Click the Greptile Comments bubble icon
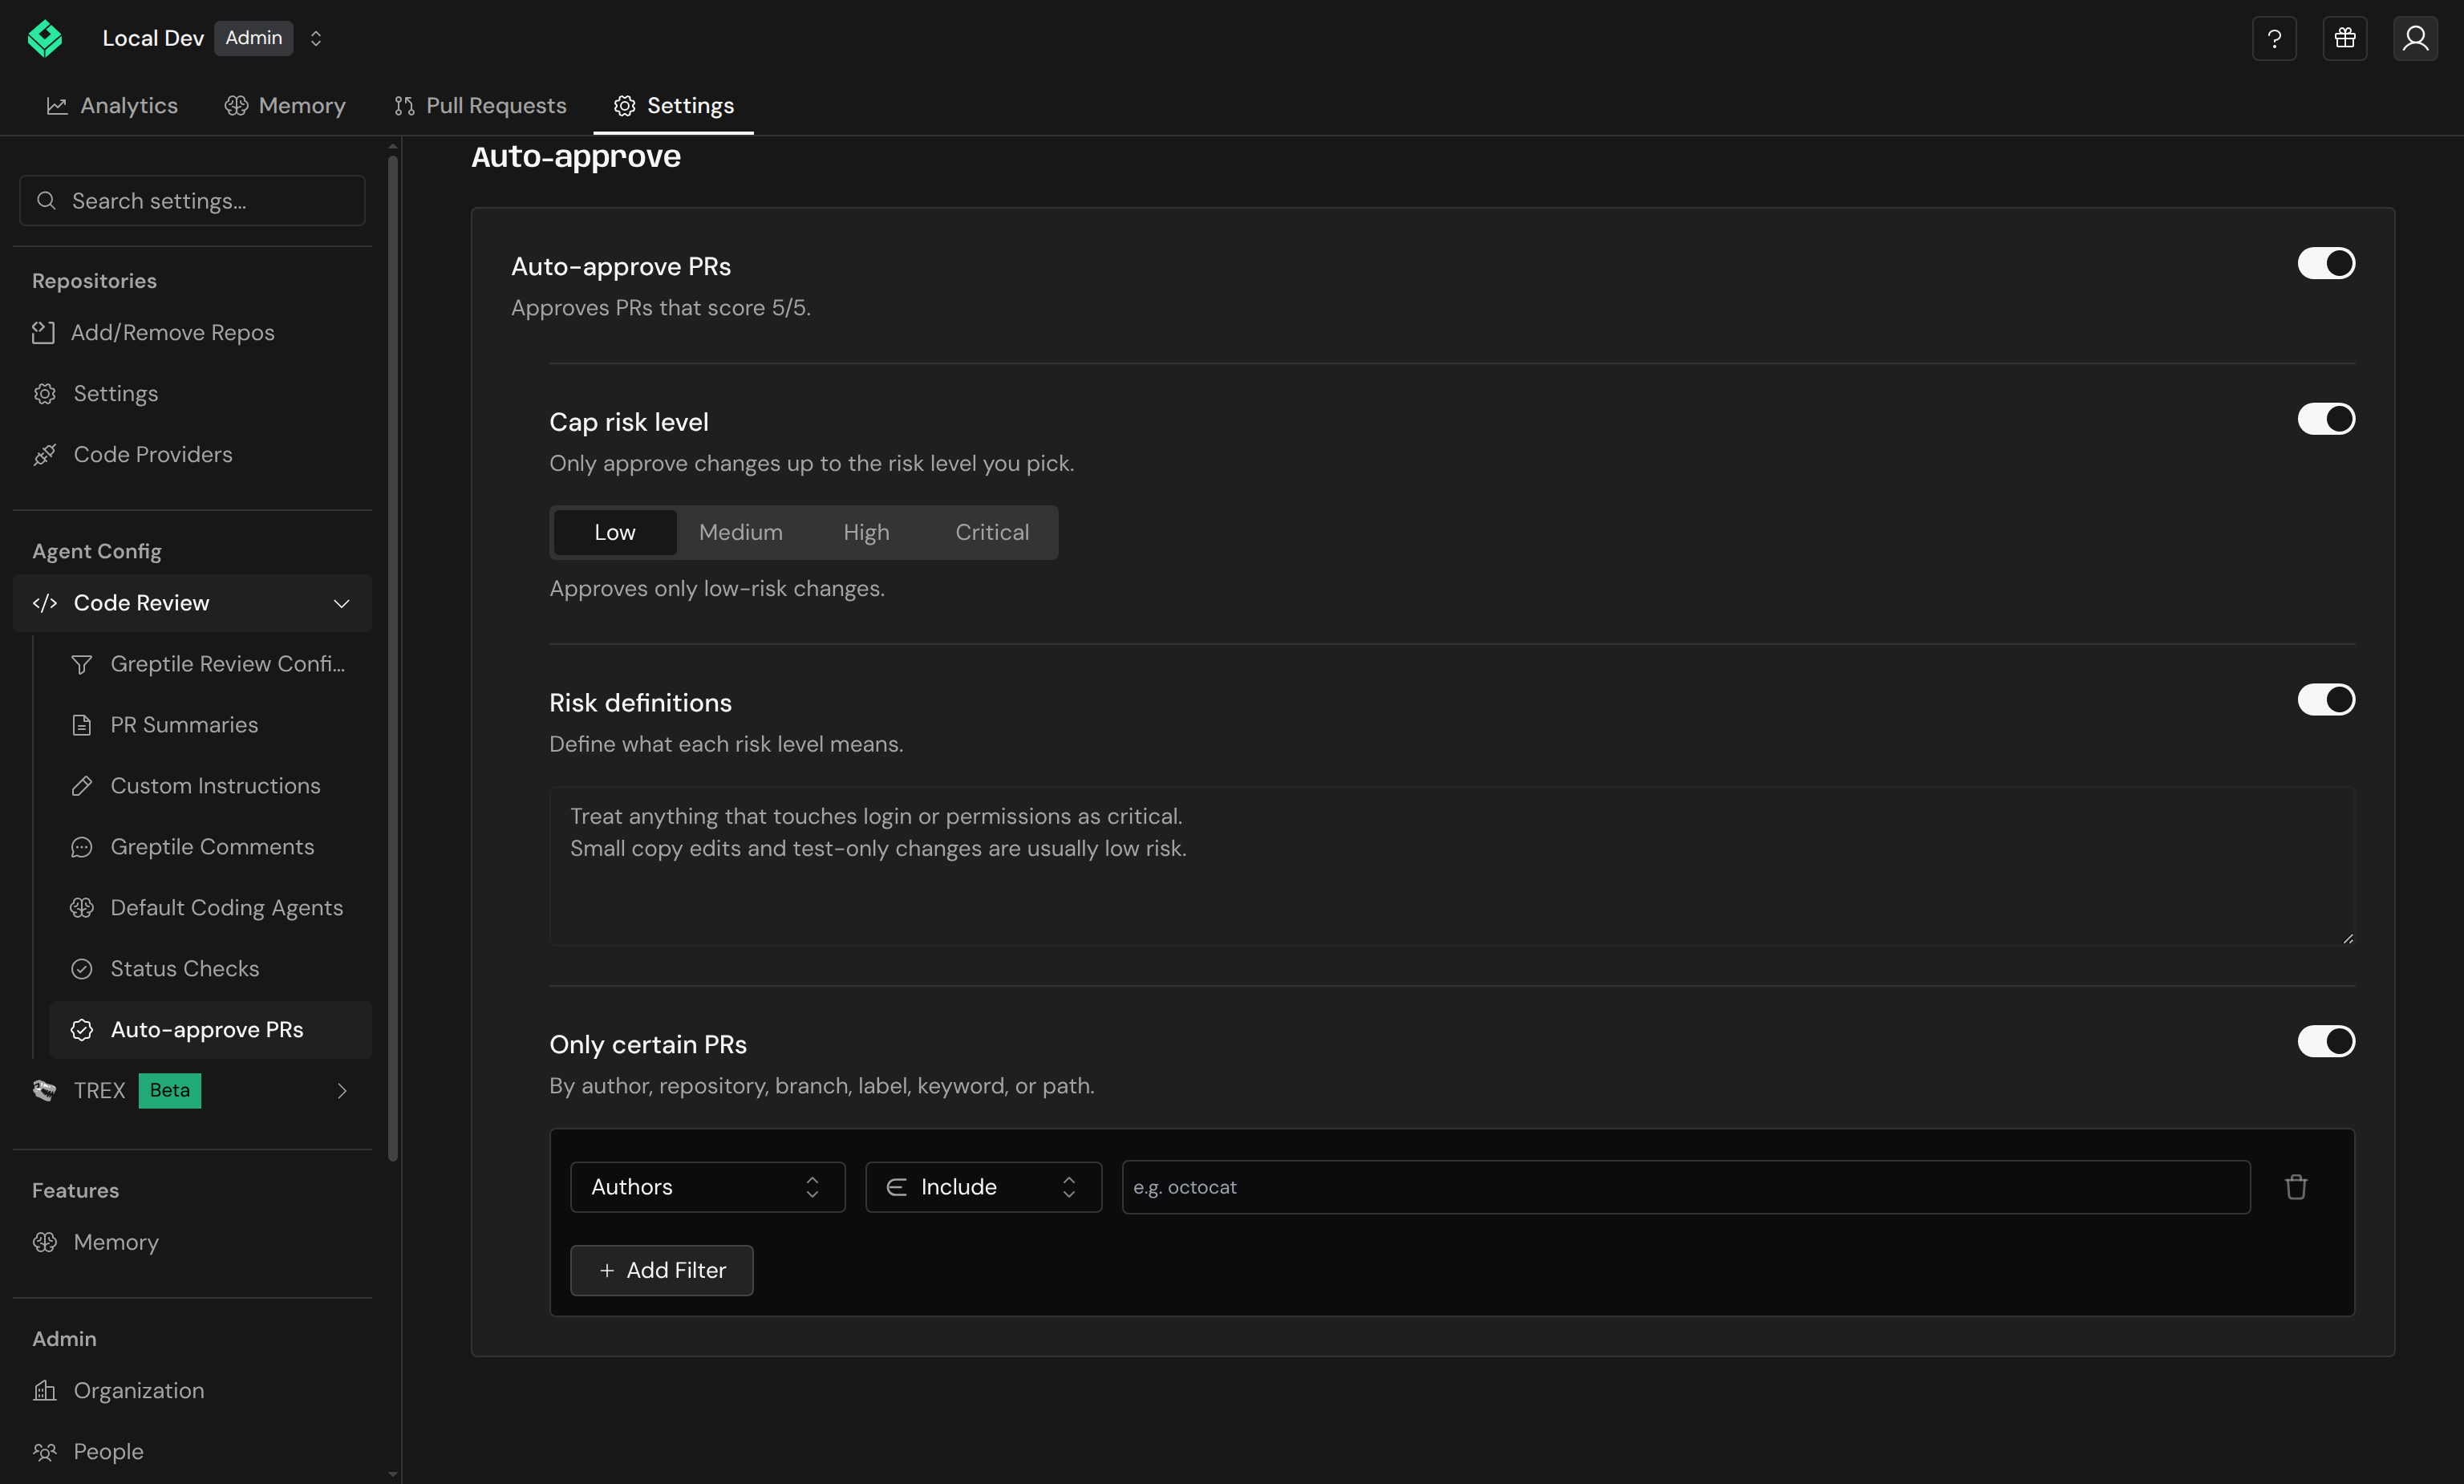2464x1484 pixels. (82, 847)
